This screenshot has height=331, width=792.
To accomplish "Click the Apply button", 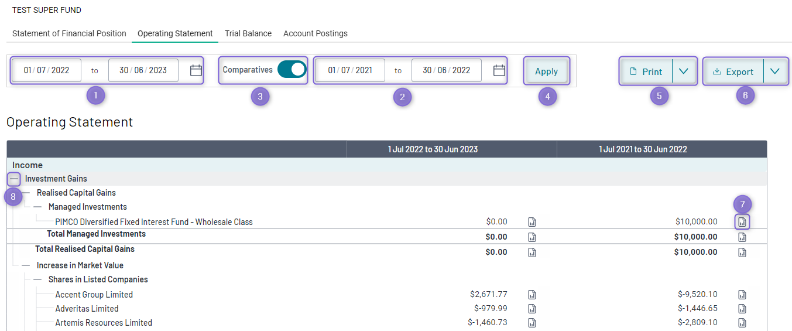I will pos(546,71).
